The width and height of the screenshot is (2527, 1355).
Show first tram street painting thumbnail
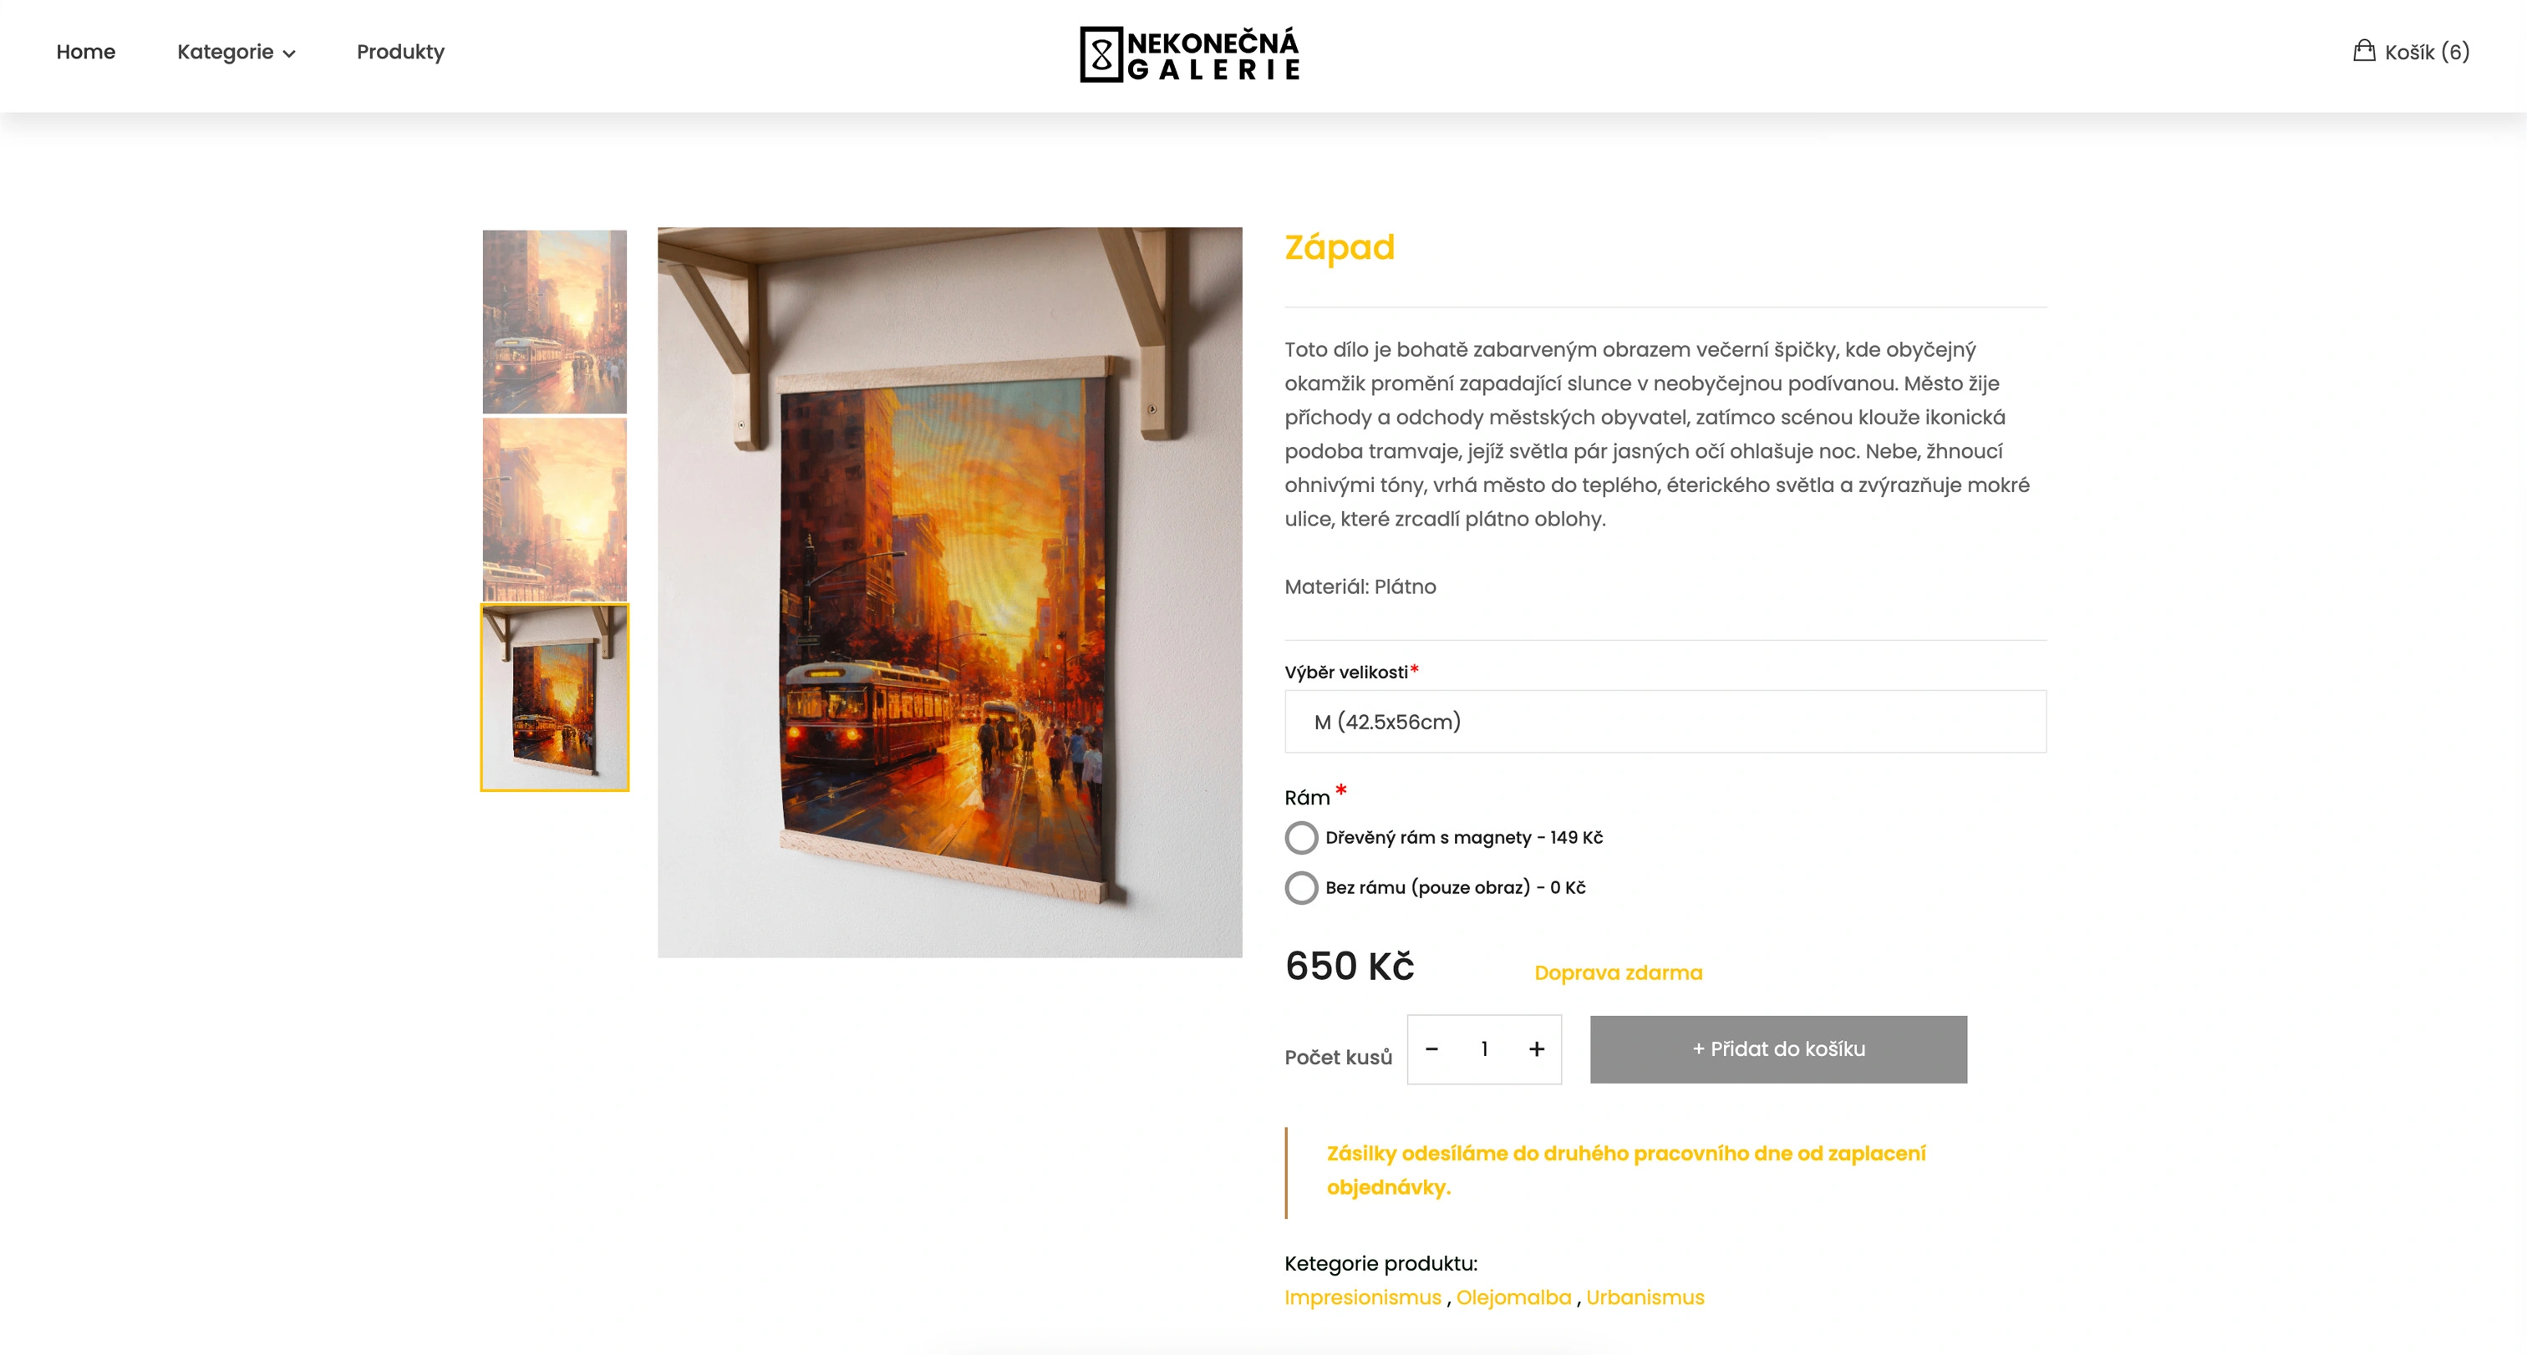tap(554, 322)
